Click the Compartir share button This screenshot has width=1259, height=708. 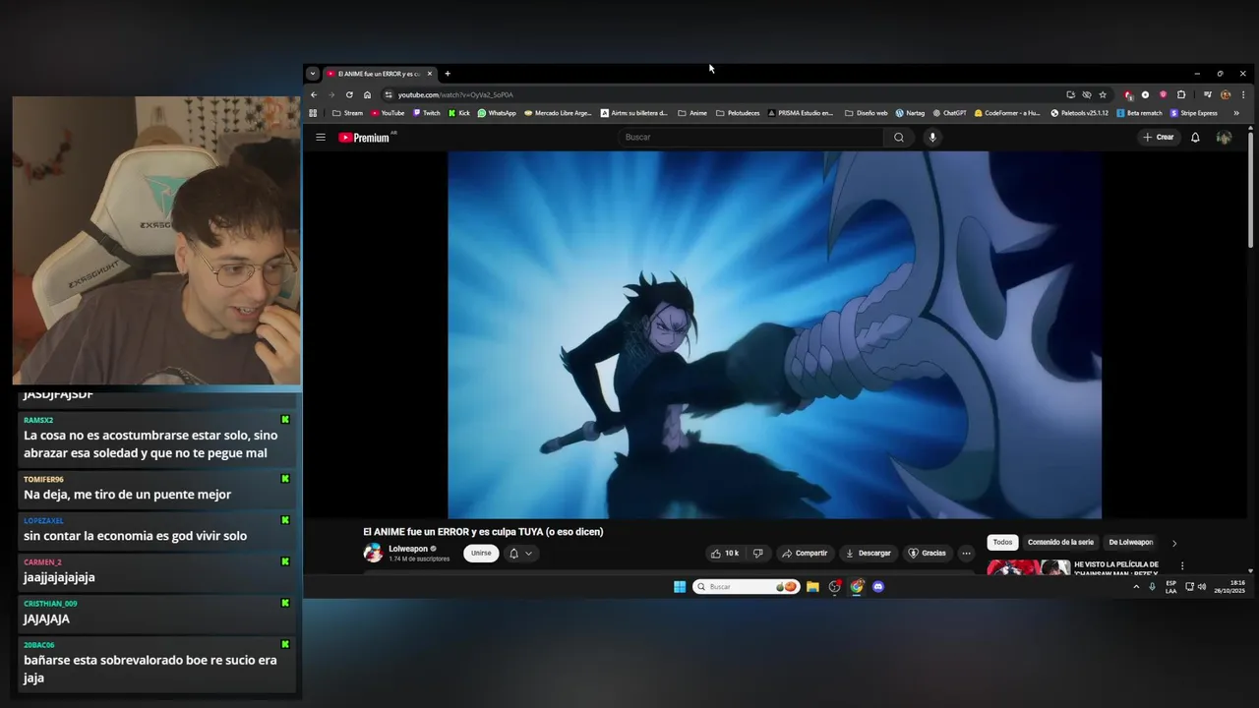805,554
